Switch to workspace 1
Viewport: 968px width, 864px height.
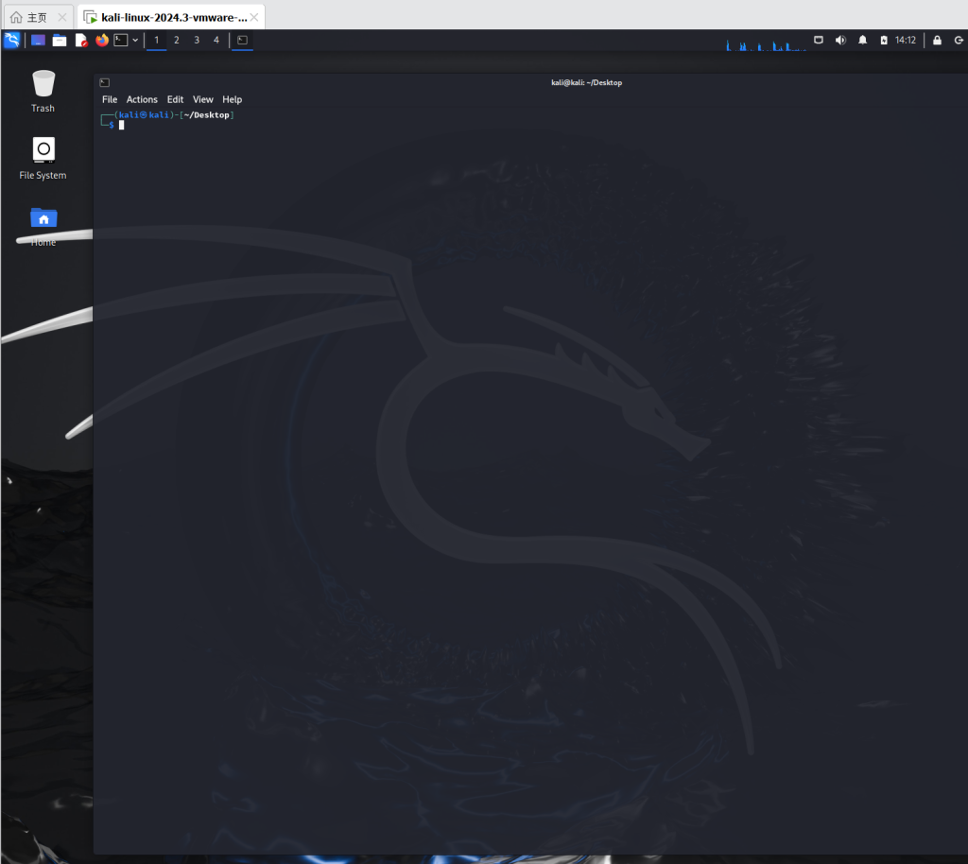157,40
